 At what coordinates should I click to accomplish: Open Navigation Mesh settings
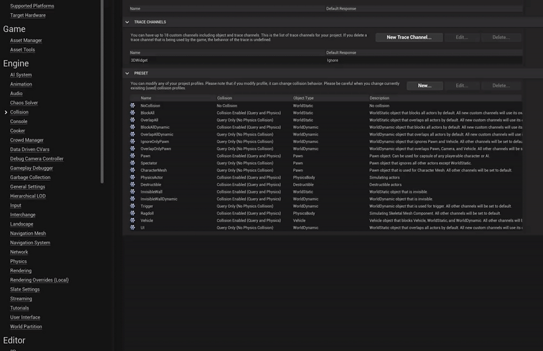pyautogui.click(x=28, y=233)
